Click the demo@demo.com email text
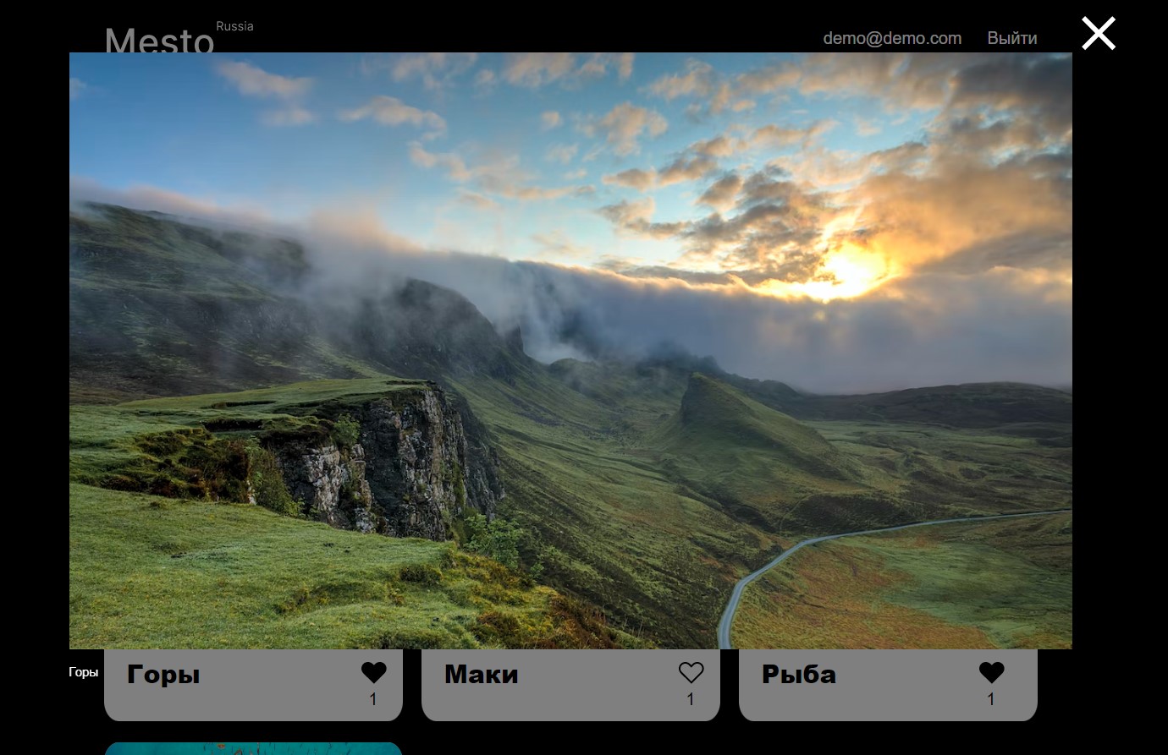The height and width of the screenshot is (755, 1168). pyautogui.click(x=892, y=38)
